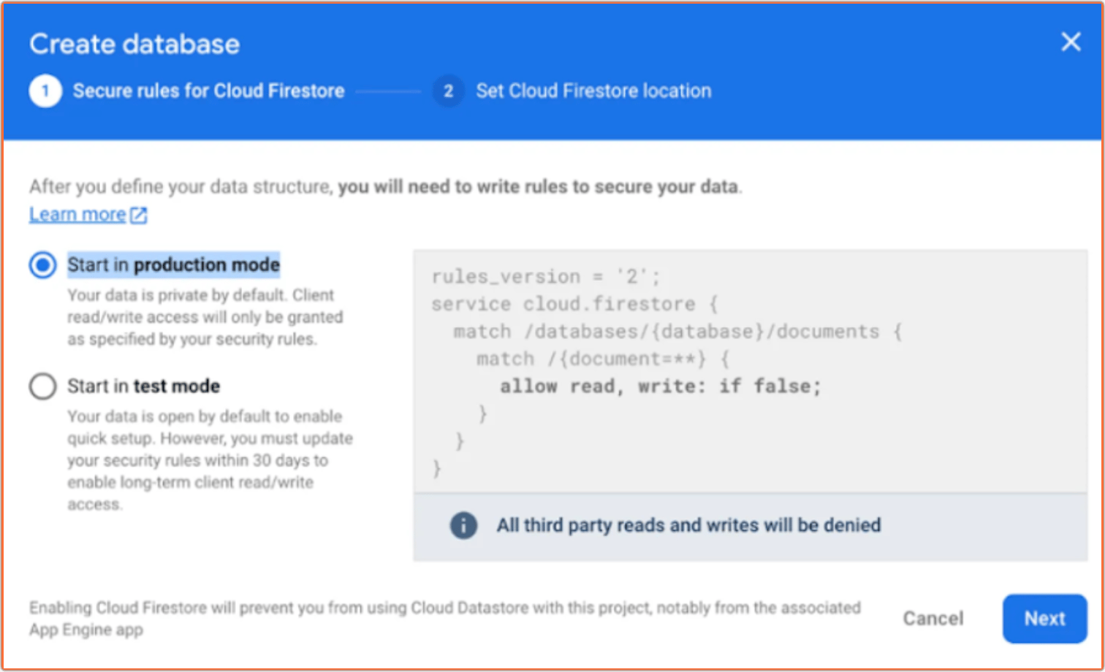Click the rules_version line in the code
The image size is (1105, 672).
click(x=545, y=277)
